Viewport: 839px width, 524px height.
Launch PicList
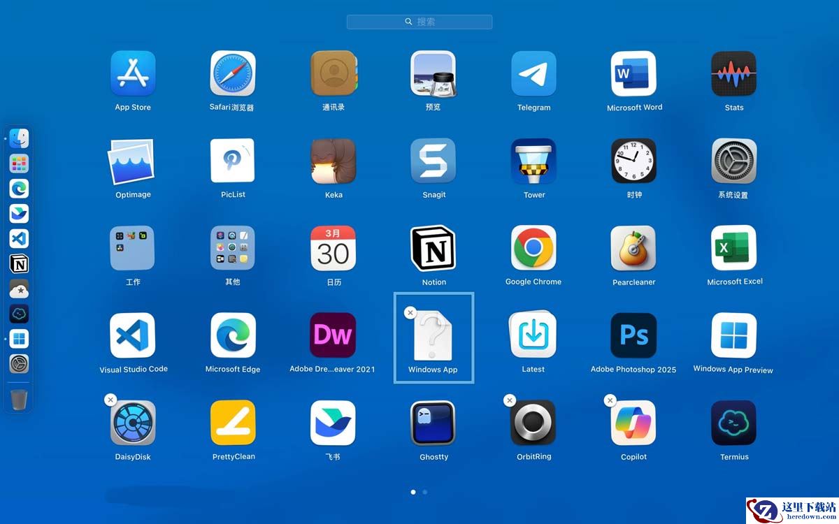(233, 161)
